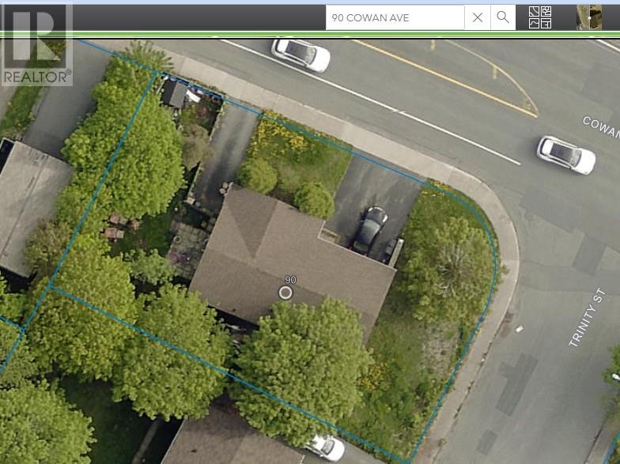Click the white car above Trinity St
Screen dimensions: 620x464
tap(566, 155)
